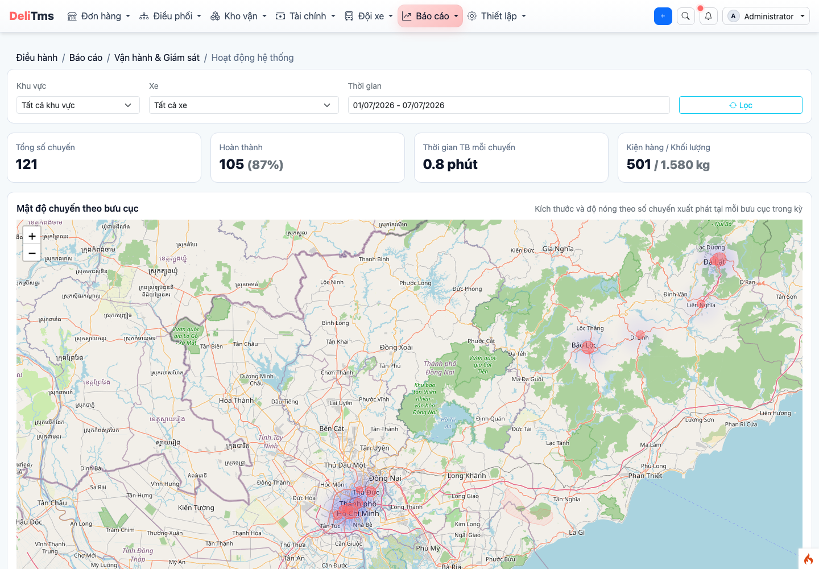Open the Báo cáo breadcrumb link

[86, 57]
